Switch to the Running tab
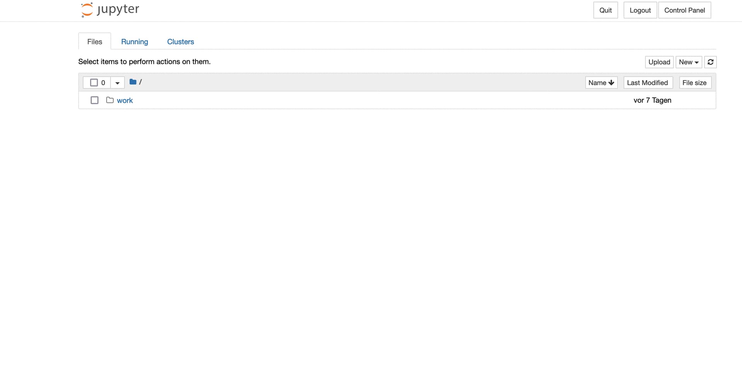 point(134,41)
